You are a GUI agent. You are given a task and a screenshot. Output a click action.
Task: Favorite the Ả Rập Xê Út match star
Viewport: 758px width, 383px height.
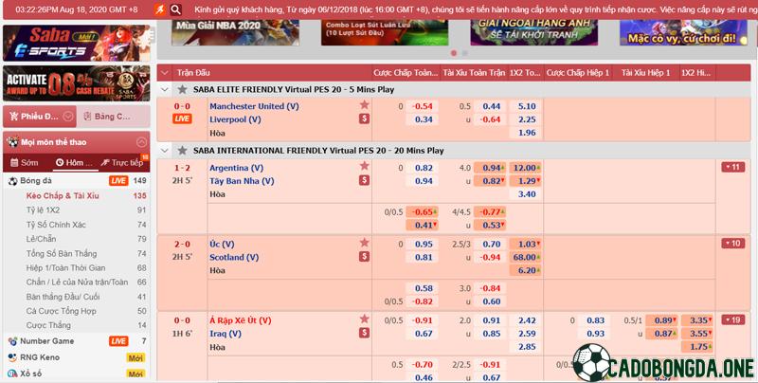[x=364, y=319]
